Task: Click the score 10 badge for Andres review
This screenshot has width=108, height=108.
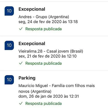Action: pyautogui.click(x=9, y=11)
